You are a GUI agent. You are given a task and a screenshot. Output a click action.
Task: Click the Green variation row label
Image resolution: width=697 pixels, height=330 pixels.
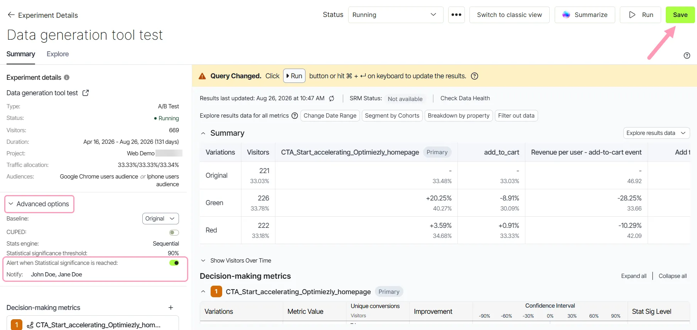[214, 203]
